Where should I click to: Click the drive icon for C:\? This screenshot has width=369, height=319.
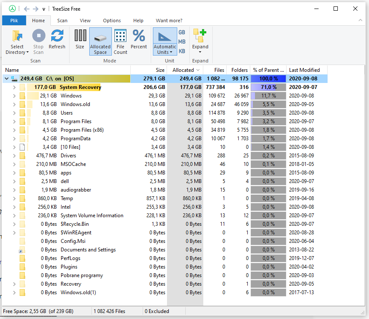[x=15, y=78]
